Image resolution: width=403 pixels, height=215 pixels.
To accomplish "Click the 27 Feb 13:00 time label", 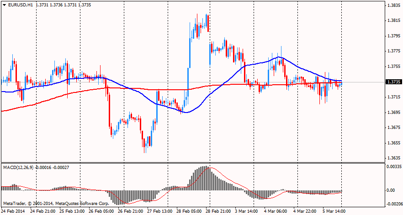I will point(160,211).
